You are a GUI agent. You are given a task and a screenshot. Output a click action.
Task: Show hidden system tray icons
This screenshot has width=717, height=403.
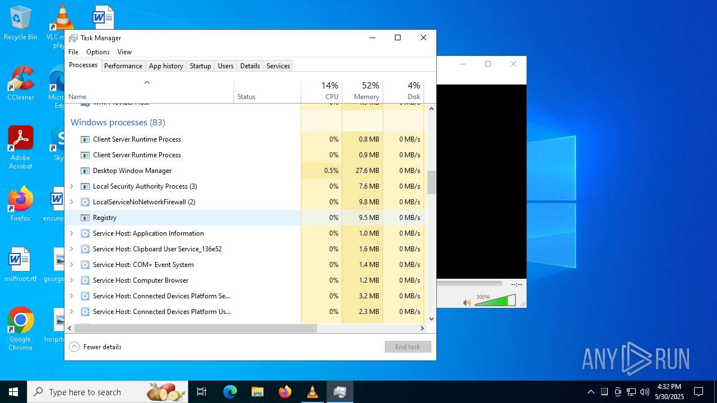pyautogui.click(x=590, y=392)
